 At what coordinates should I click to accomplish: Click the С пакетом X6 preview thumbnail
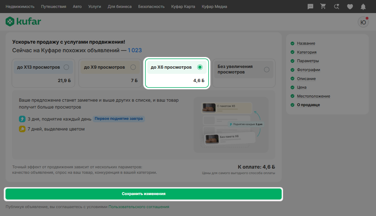tap(209, 107)
